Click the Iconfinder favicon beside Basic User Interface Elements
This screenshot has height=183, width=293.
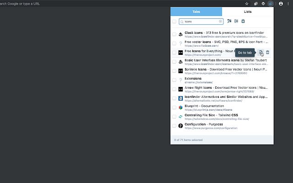click(x=180, y=62)
